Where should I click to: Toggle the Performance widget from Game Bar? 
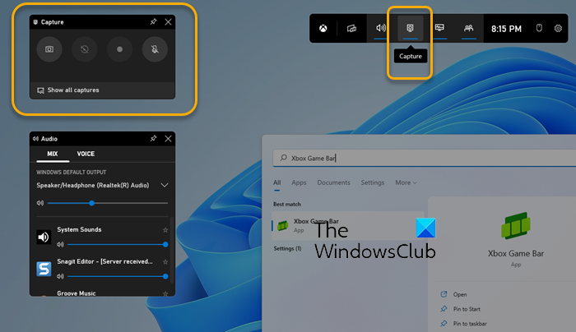coord(439,28)
